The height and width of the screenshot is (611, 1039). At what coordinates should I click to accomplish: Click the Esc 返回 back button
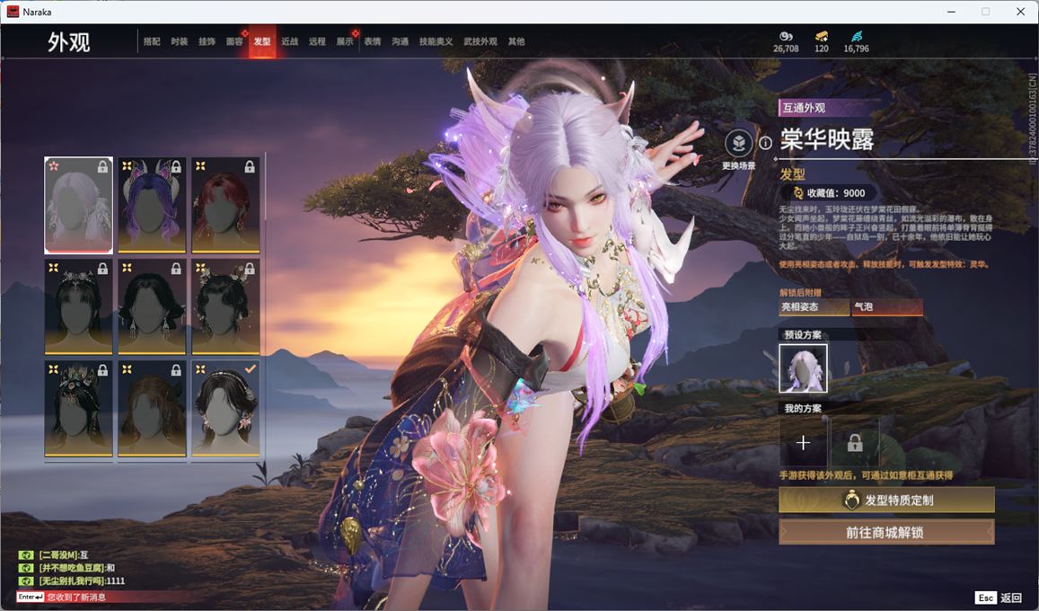999,598
